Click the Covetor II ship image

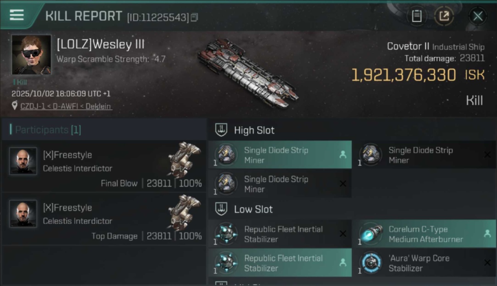pyautogui.click(x=248, y=72)
